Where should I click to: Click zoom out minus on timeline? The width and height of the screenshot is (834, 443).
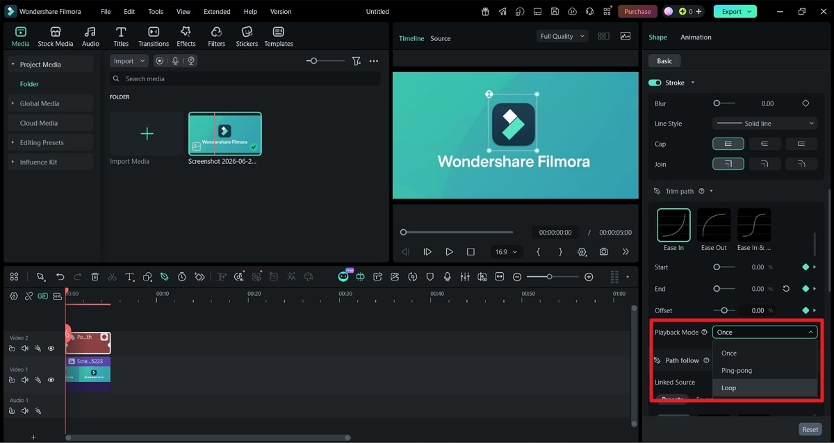click(517, 276)
